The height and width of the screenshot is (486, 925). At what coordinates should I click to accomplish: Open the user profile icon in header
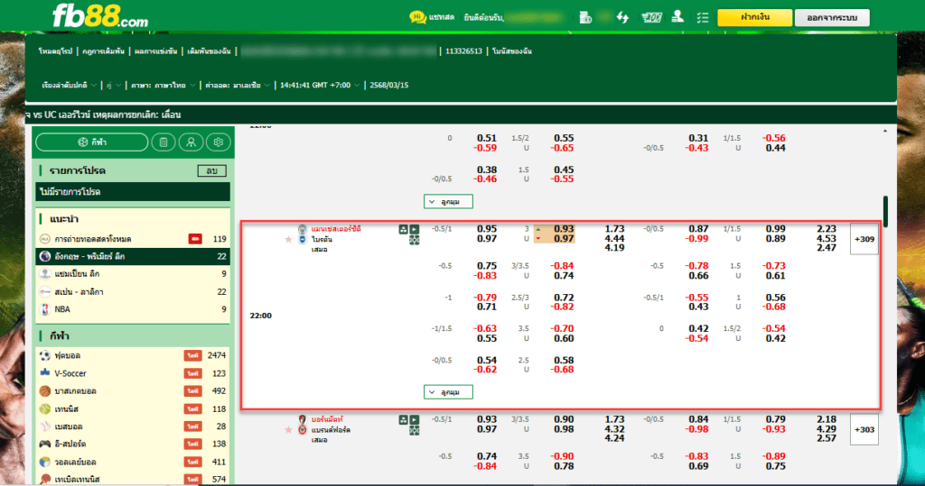click(x=677, y=17)
